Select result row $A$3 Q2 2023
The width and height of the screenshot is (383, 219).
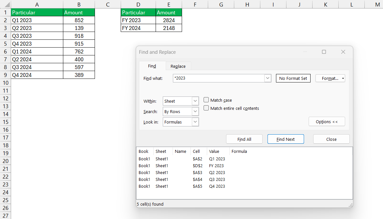point(244,172)
